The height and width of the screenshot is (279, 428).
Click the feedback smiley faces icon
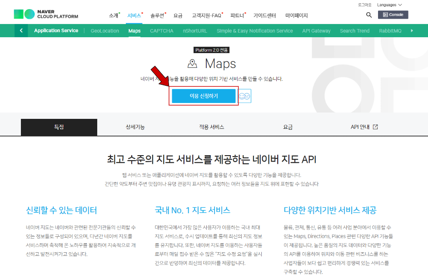click(244, 96)
